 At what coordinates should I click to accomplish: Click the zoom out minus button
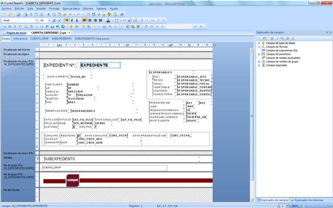tap(304, 206)
